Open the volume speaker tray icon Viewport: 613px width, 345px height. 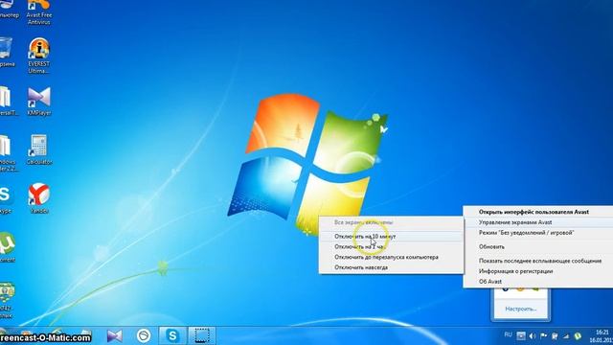[533, 336]
